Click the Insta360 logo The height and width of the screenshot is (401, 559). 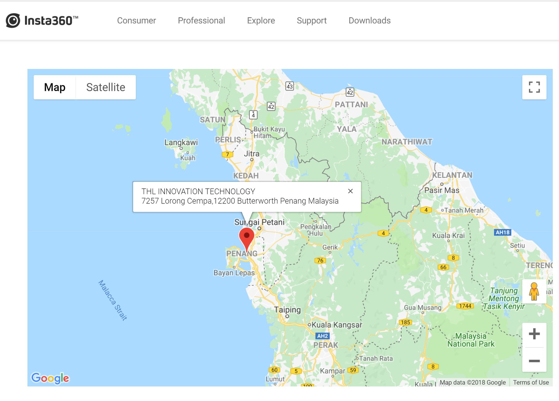(42, 21)
